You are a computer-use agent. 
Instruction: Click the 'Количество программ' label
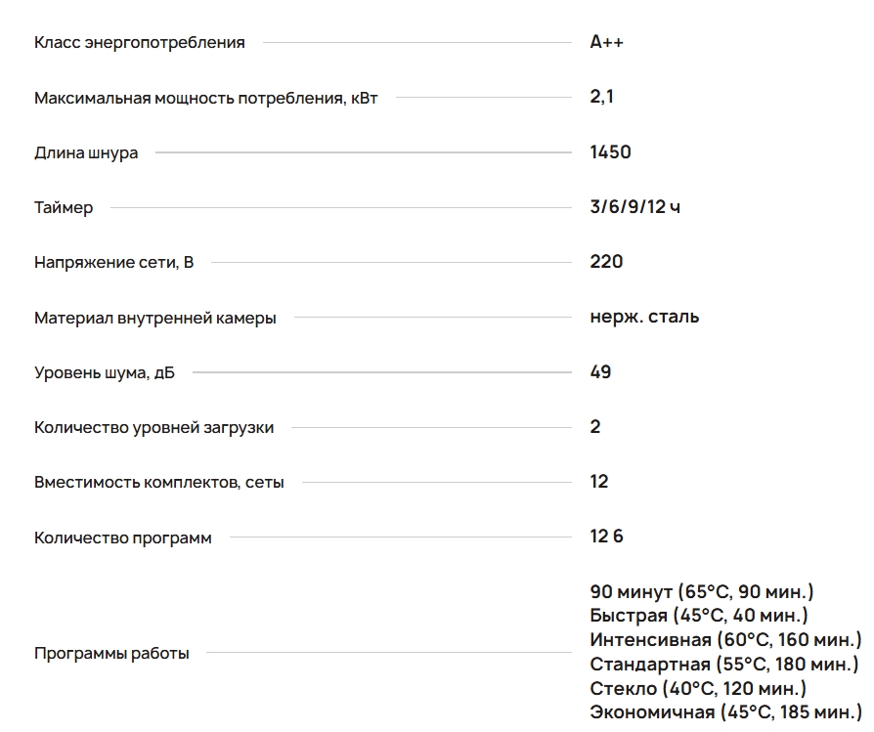click(122, 538)
